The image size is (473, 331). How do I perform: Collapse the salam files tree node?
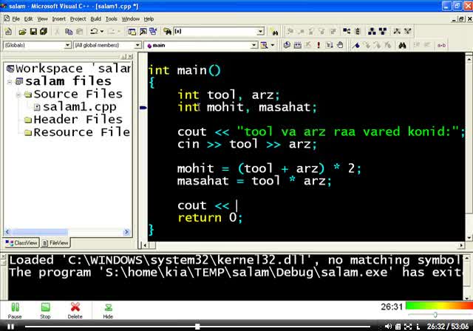[10, 81]
